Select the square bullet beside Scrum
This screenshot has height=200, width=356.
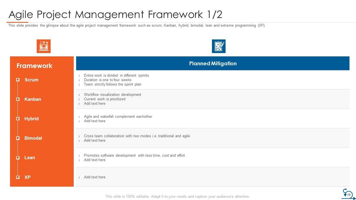tap(18, 80)
